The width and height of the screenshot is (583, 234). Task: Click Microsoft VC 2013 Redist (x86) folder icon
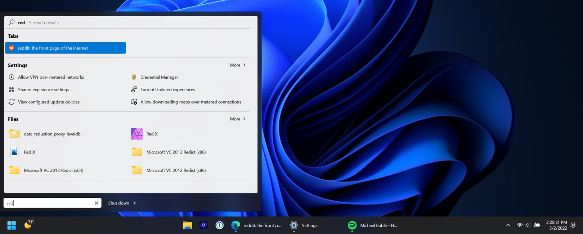[137, 152]
